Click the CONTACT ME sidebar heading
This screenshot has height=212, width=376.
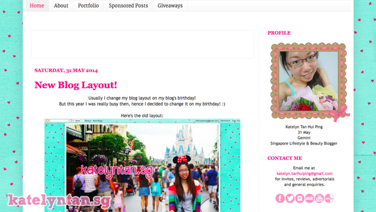284,158
